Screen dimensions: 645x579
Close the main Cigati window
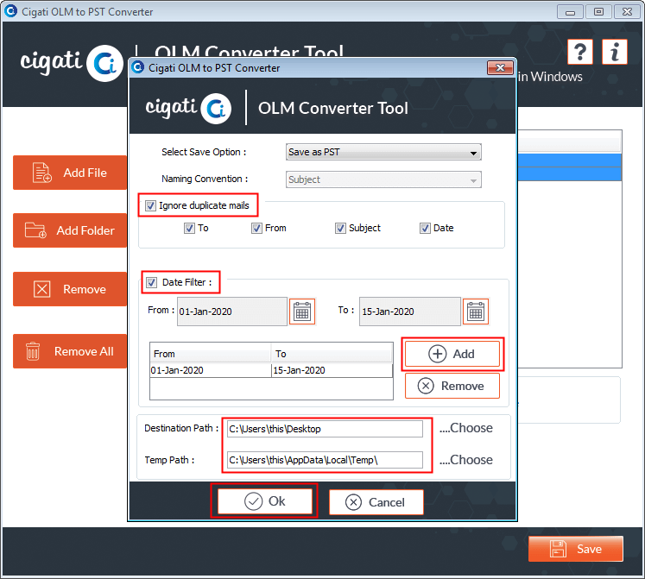pyautogui.click(x=627, y=12)
